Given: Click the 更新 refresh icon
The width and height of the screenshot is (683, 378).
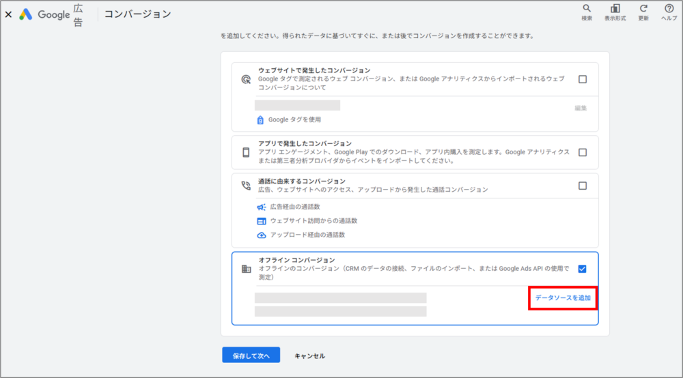Looking at the screenshot, I should [643, 9].
